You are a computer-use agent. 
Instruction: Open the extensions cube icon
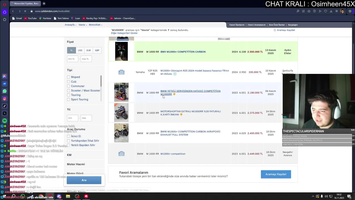350,11
